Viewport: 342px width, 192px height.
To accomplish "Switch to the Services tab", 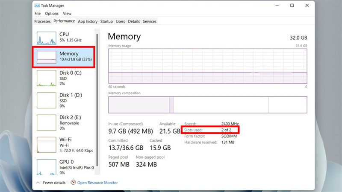I will [x=150, y=21].
